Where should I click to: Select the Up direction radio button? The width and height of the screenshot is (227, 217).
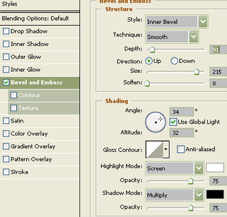pyautogui.click(x=149, y=61)
